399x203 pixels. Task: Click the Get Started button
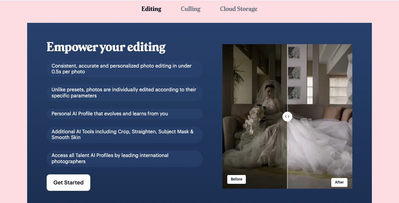pos(68,183)
